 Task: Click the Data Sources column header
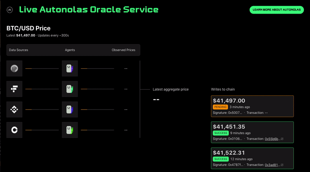(x=19, y=50)
